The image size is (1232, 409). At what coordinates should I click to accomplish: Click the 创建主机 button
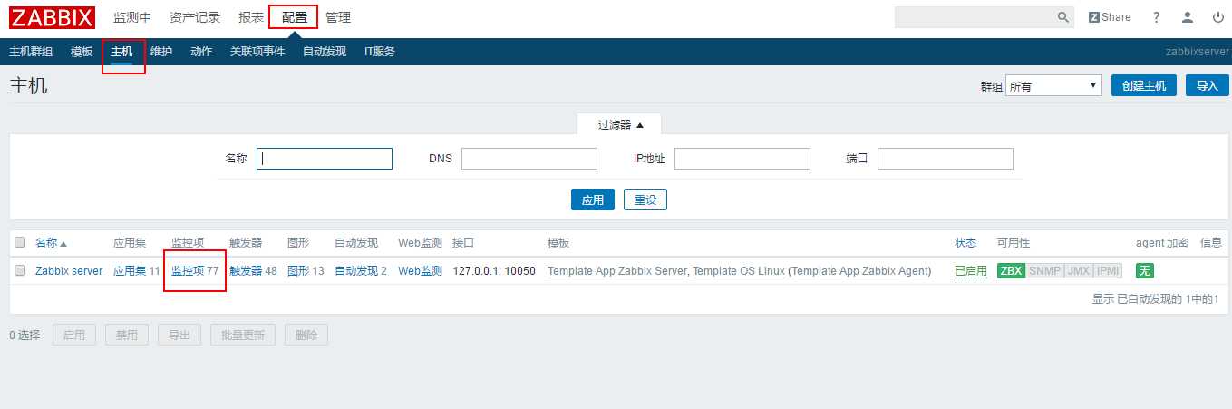click(1144, 85)
